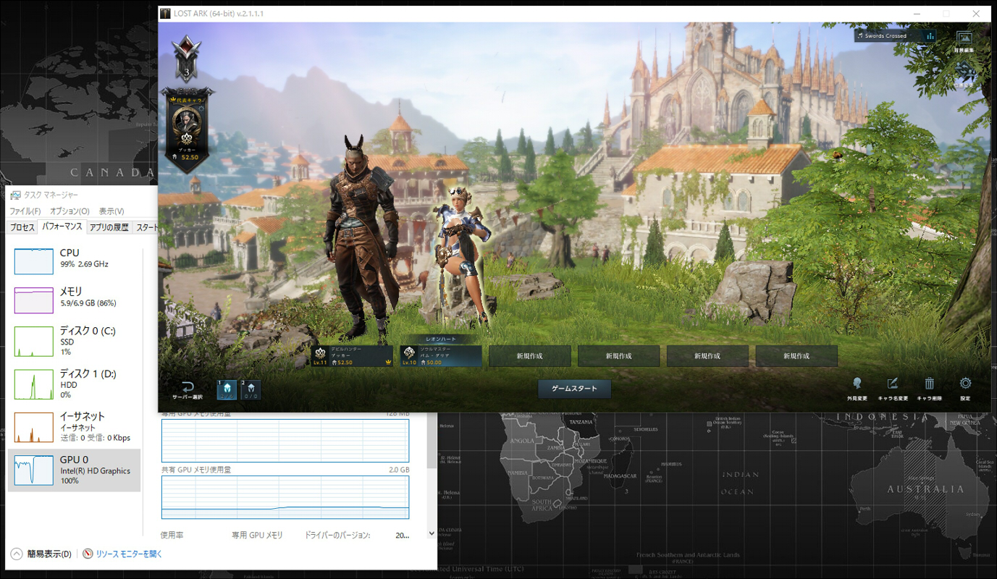Close the Lost Ark window
The width and height of the screenshot is (997, 579).
point(976,13)
